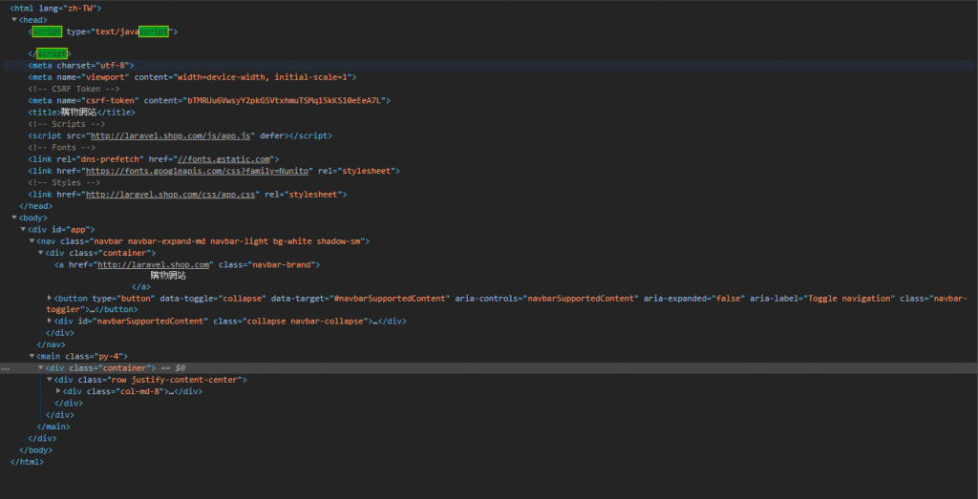Image resolution: width=978 pixels, height=499 pixels.
Task: Collapse the selected container div node
Action: coord(40,367)
